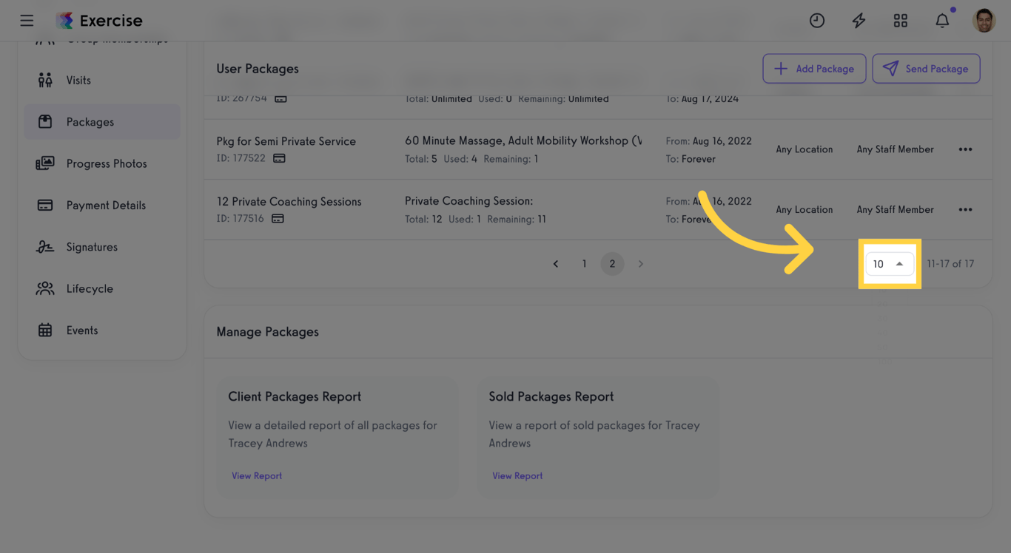Open the apps grid icon
This screenshot has width=1011, height=553.
pos(901,21)
